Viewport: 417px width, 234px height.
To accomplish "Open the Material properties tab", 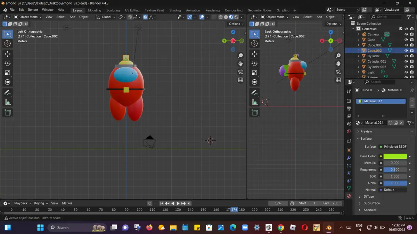I will [x=349, y=196].
